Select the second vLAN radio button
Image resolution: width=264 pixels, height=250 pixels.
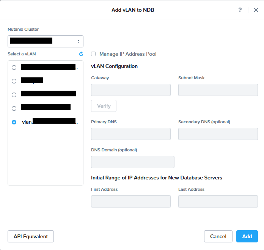14,81
